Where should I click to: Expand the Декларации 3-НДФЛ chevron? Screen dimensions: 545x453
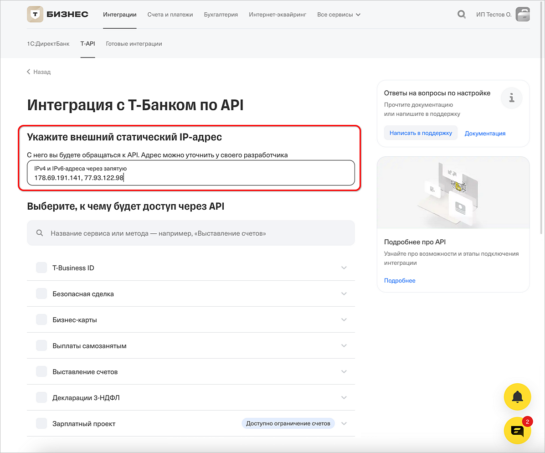pyautogui.click(x=344, y=397)
